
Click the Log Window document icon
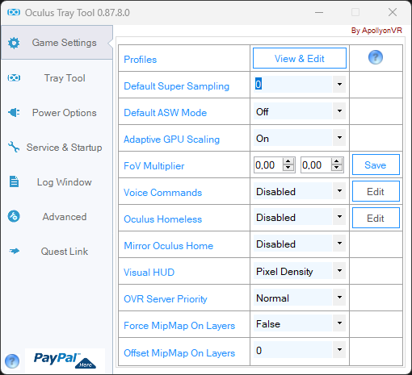point(14,181)
